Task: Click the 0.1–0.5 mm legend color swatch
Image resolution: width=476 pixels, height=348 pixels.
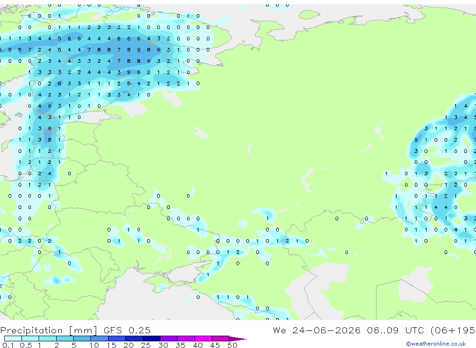Action: click(x=13, y=339)
